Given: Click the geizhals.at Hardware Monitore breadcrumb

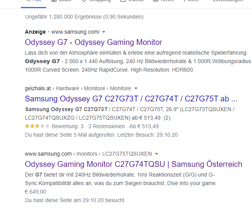Looking at the screenshot, I should tap(78, 88).
